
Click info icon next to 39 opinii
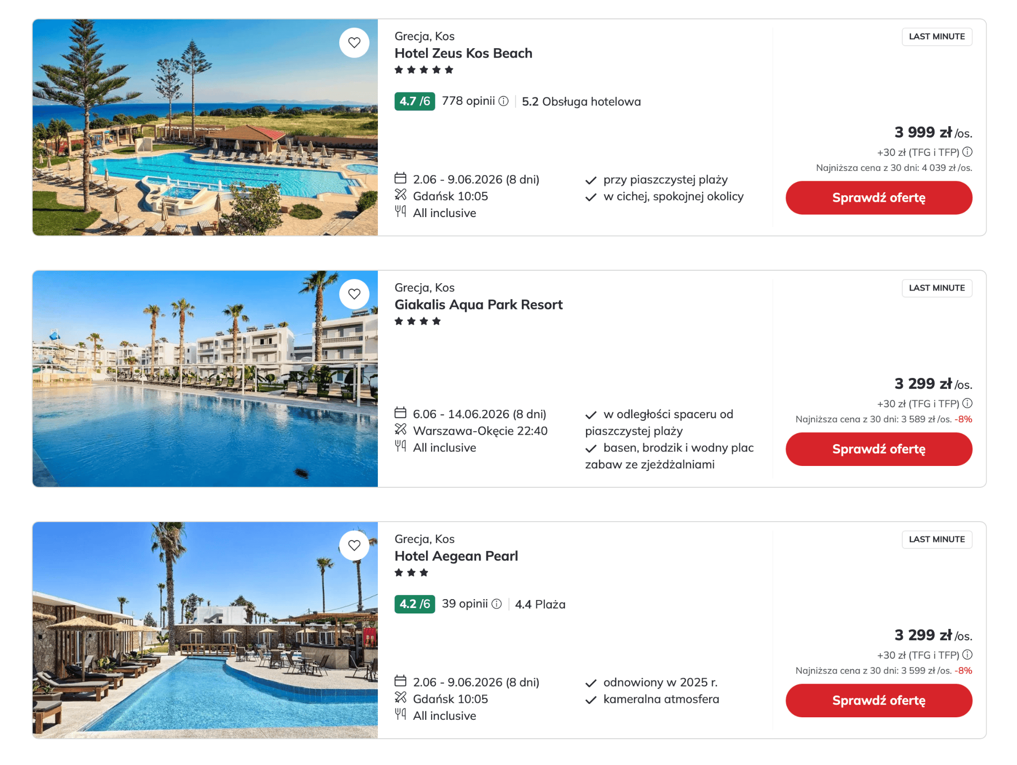click(497, 604)
